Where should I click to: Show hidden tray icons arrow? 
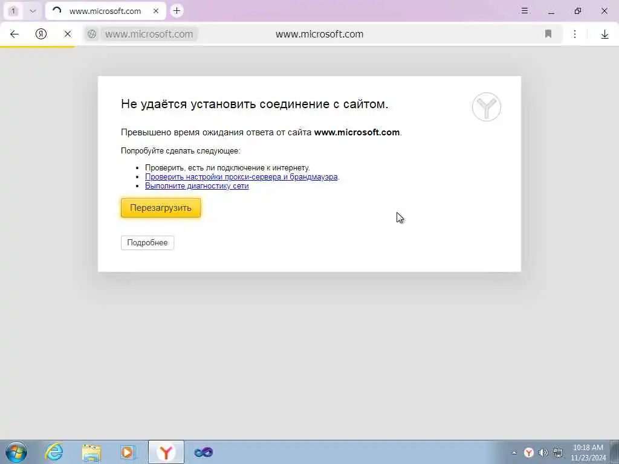coord(514,453)
